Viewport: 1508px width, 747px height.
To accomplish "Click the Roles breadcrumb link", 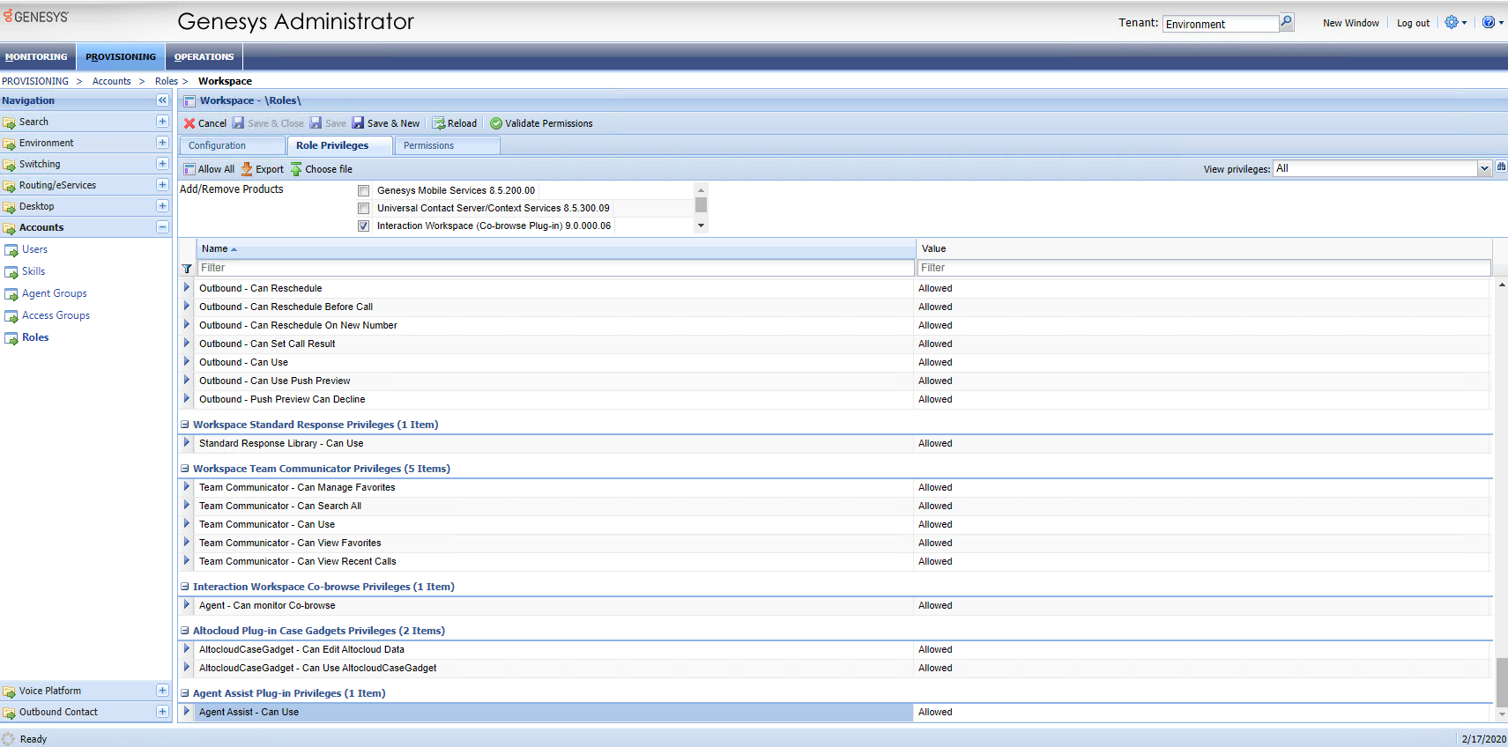I will tap(167, 81).
